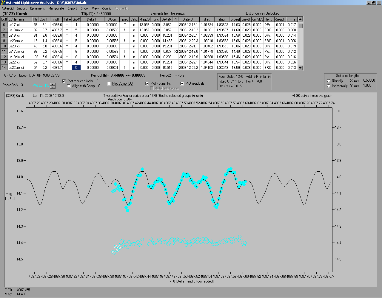Click the uz19.lci filename cell

click(x=20, y=35)
